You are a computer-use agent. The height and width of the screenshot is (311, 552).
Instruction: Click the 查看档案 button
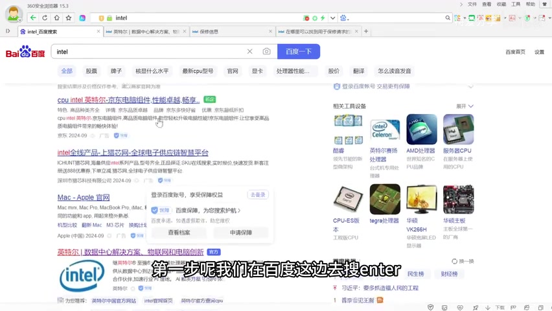tap(179, 233)
